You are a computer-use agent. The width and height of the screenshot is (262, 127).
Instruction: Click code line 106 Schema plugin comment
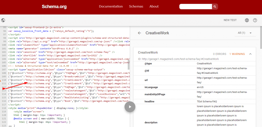point(43,66)
